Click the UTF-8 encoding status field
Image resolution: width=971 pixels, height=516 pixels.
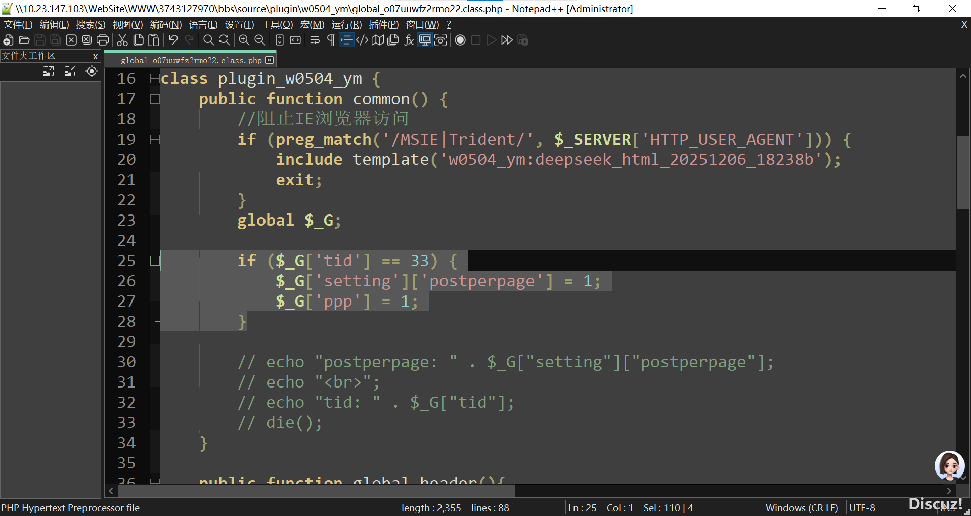pos(862,508)
